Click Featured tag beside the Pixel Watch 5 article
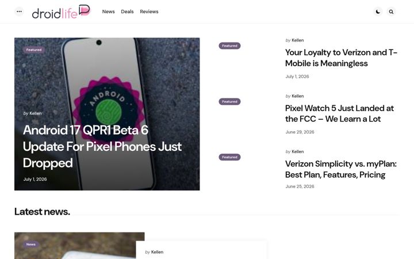This screenshot has width=414, height=259. (229, 101)
